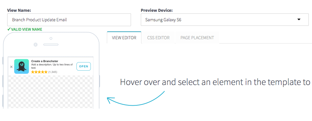Open the Preview Device dropdown
Image resolution: width=312 pixels, height=121 pixels.
225,20
